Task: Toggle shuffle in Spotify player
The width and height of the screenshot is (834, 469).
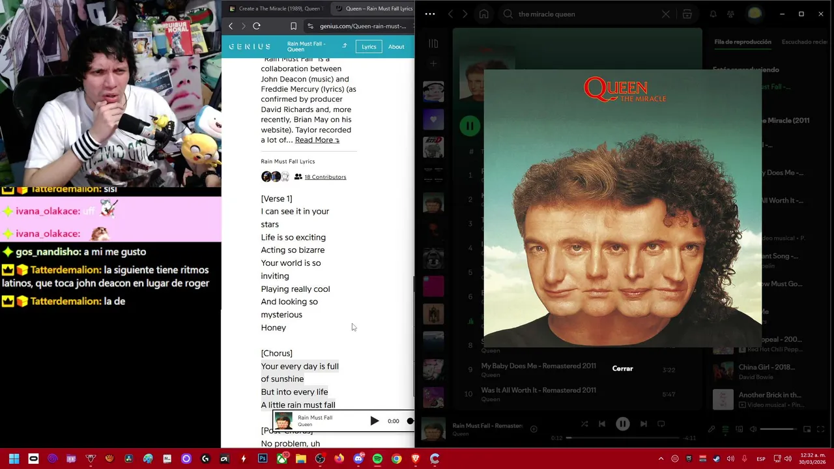Action: [584, 424]
